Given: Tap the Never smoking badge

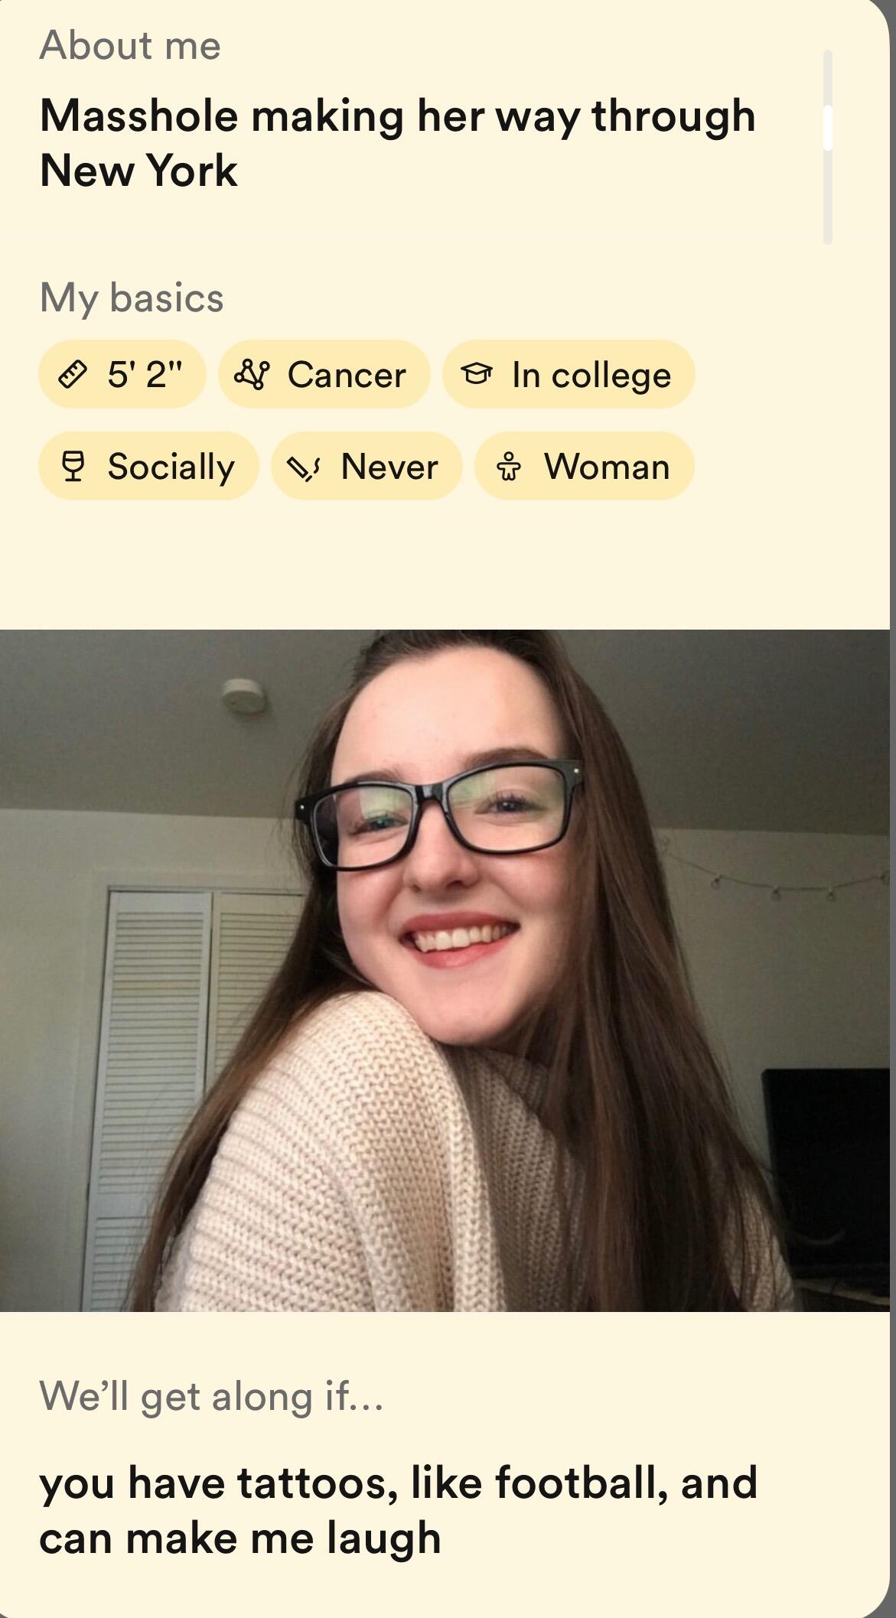Looking at the screenshot, I should pyautogui.click(x=367, y=466).
